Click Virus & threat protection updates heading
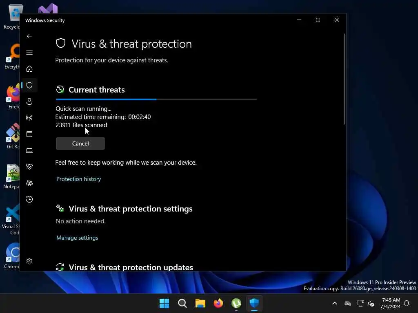Viewport: 418px width, 313px height. pyautogui.click(x=131, y=267)
